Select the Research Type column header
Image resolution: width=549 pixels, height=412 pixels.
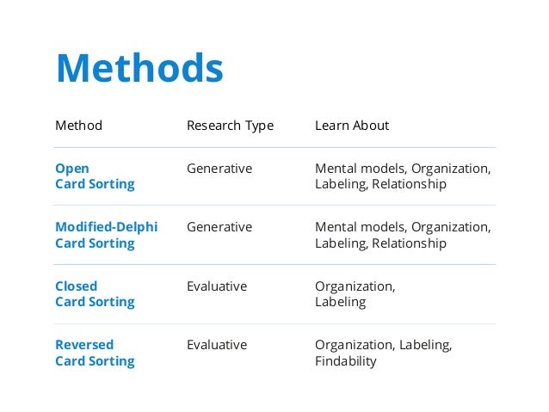[x=230, y=126]
